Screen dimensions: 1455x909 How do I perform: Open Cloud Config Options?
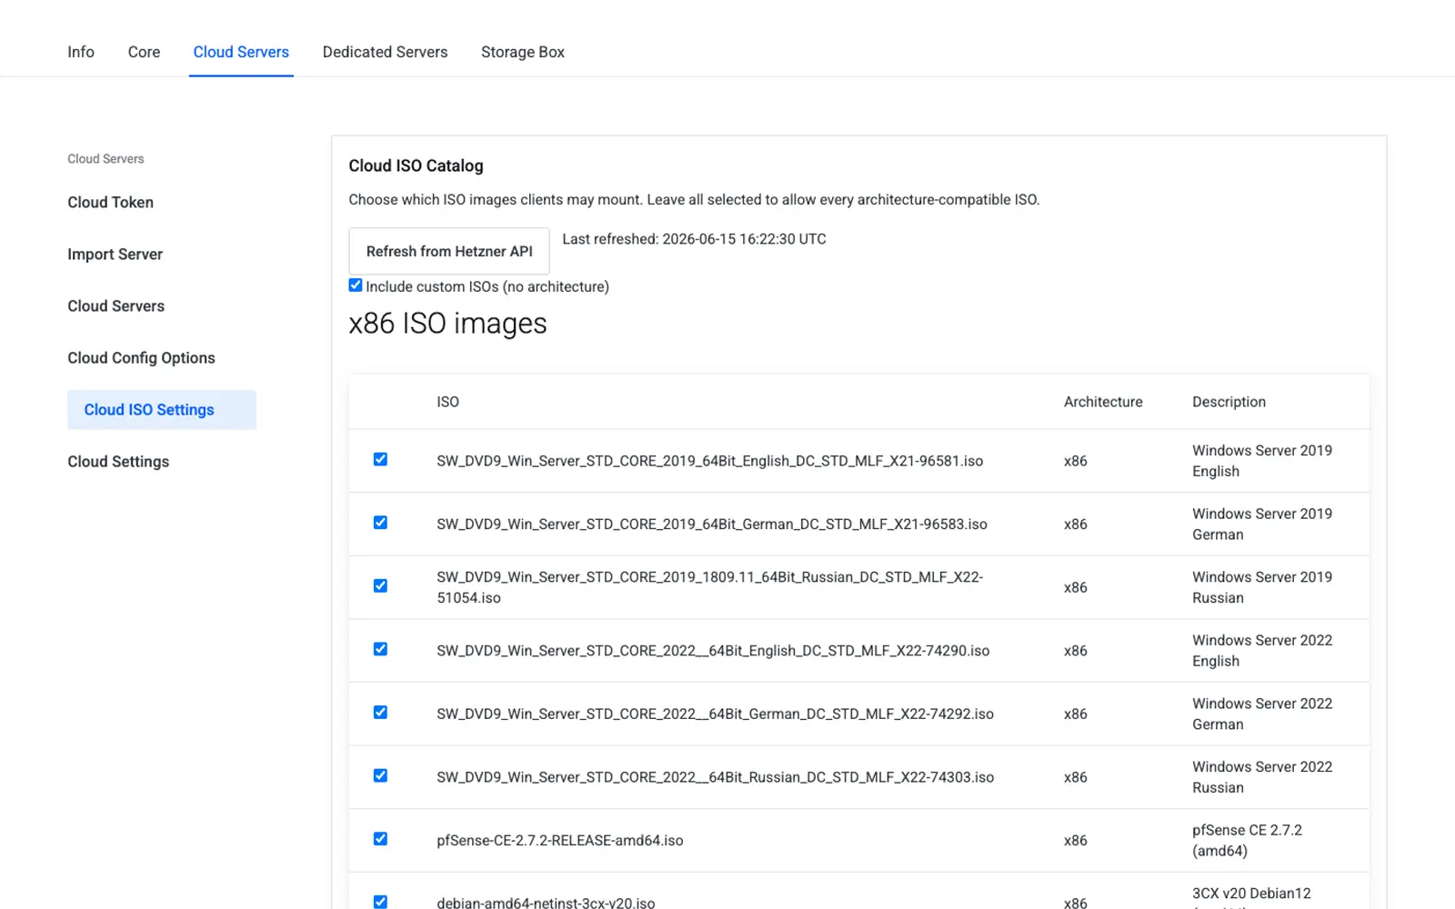141,358
